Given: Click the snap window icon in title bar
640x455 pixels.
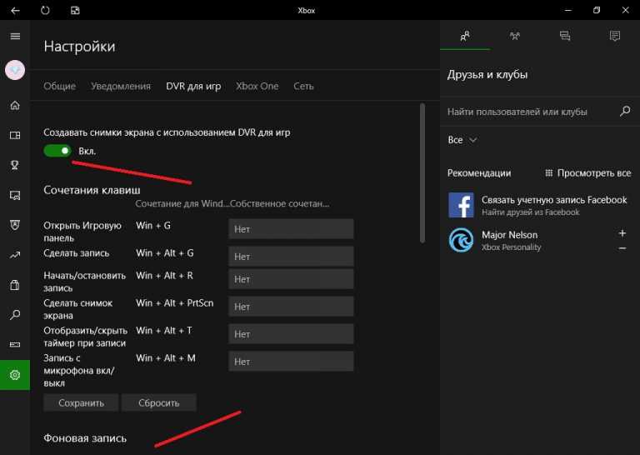Looking at the screenshot, I should point(75,10).
